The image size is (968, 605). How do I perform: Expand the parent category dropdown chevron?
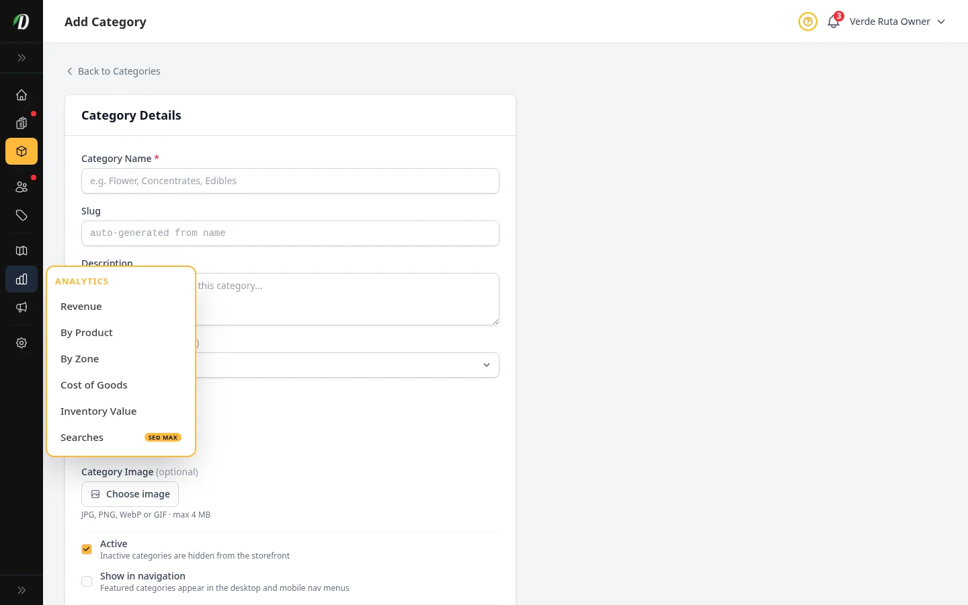487,365
